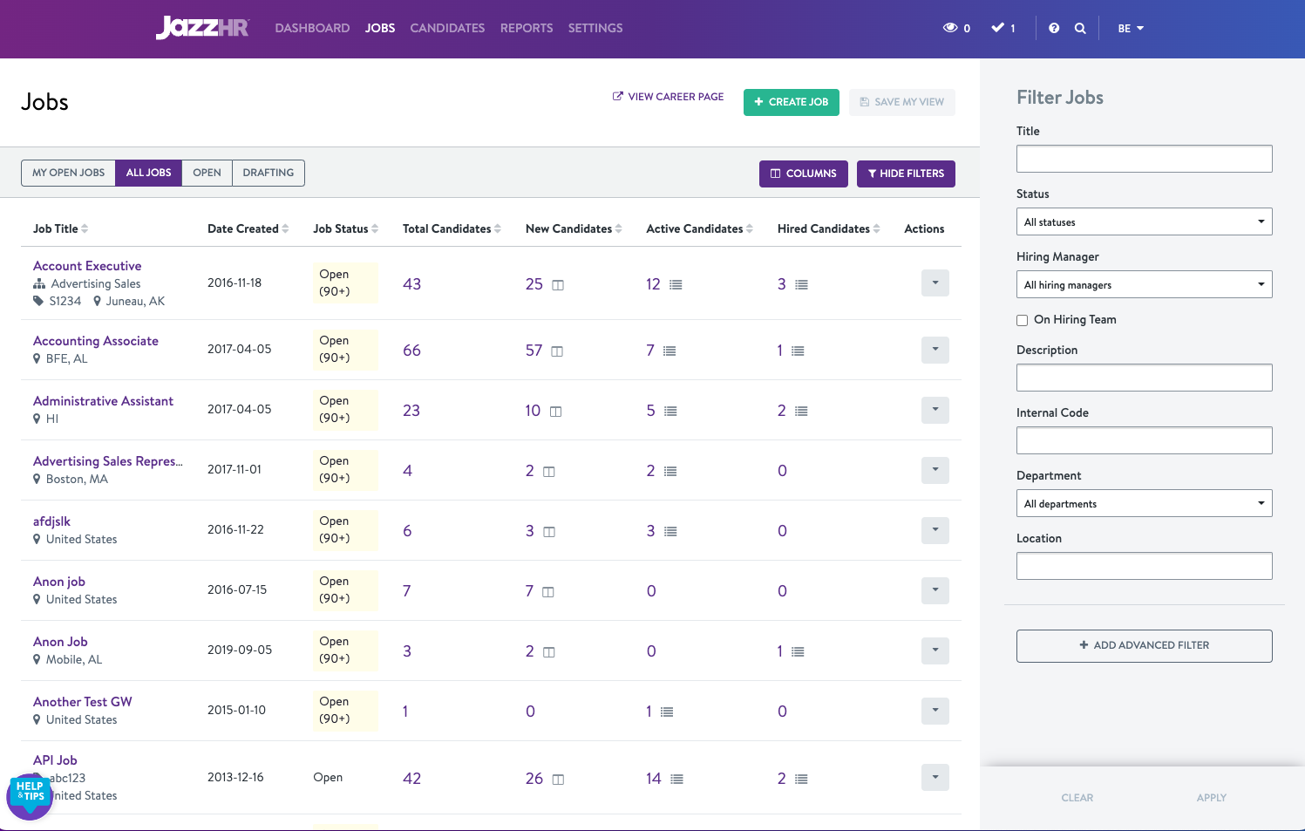Switch to Open jobs tab
Viewport: 1305px width, 831px height.
(x=207, y=173)
